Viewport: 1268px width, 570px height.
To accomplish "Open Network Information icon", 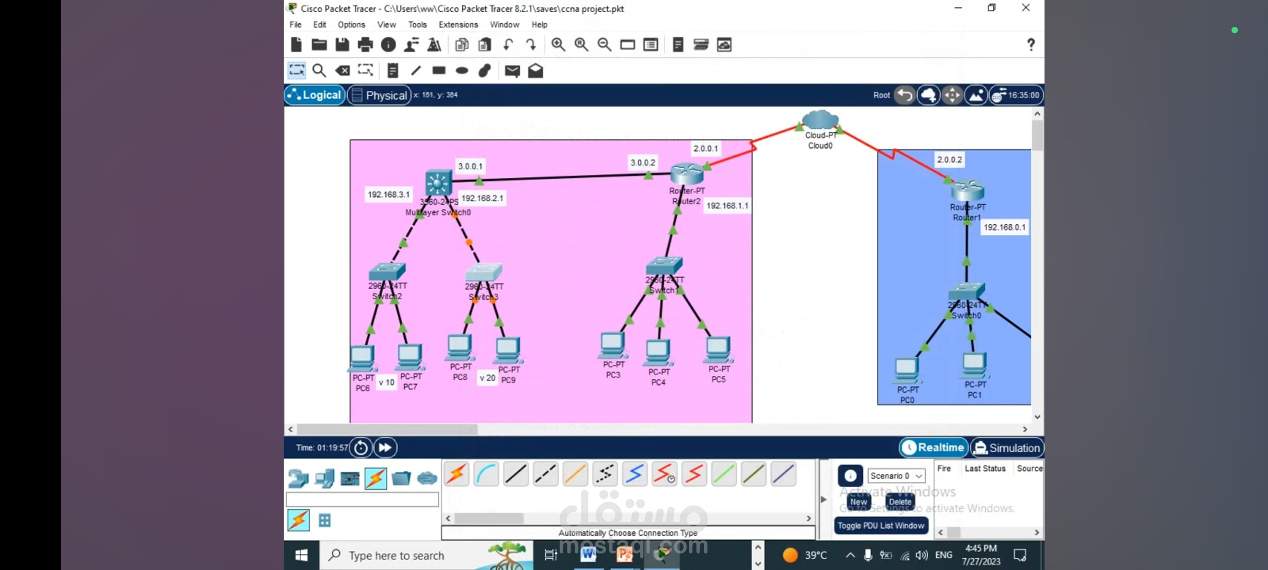I will (388, 45).
